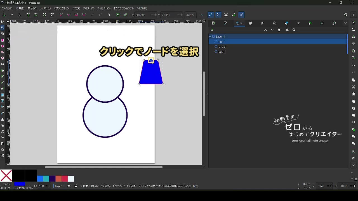This screenshot has width=358, height=201.
Task: Choose the Text tool in left toolbox
Action: [x=3, y=88]
